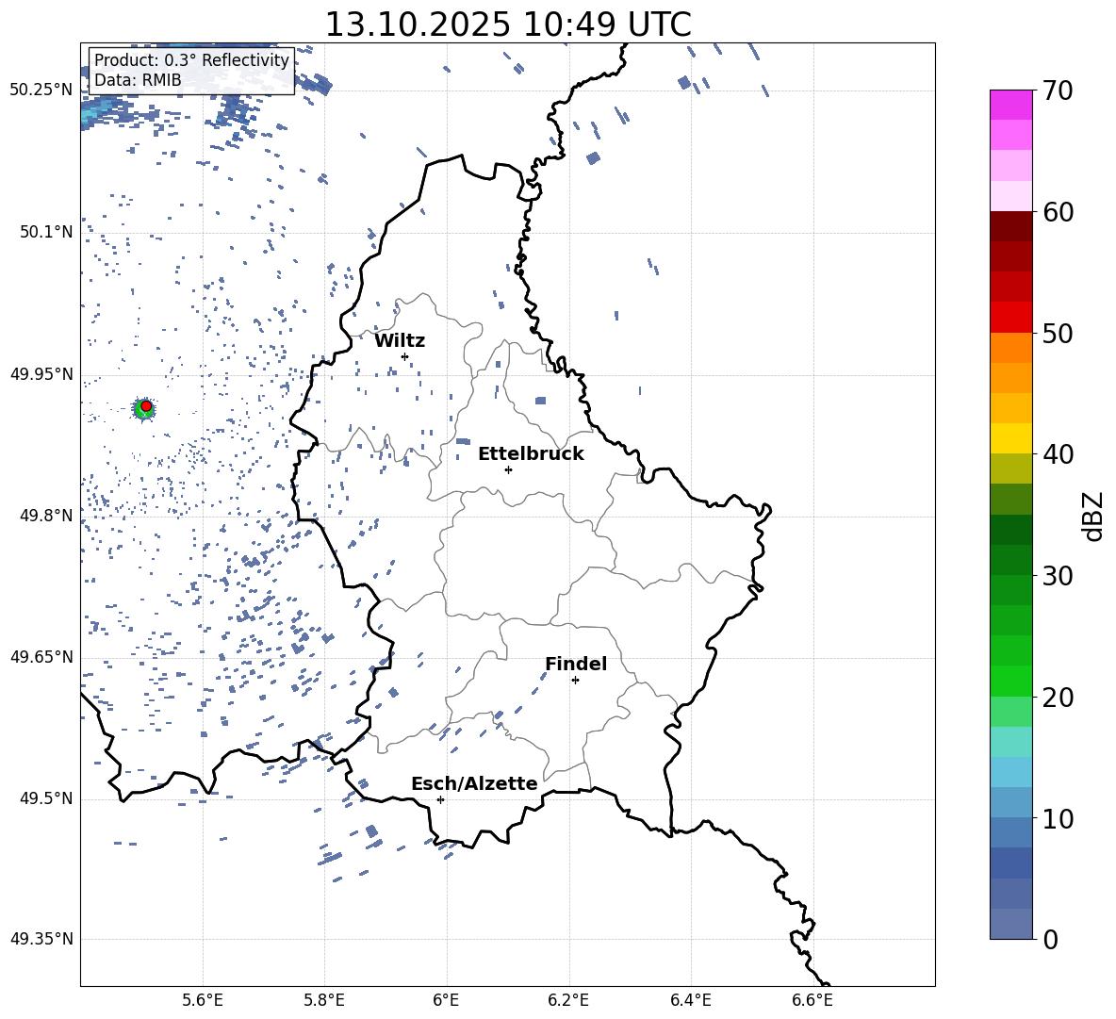Click the Product: 0.3° Reflectivity text
This screenshot has width=1116, height=1019.
coord(191,60)
